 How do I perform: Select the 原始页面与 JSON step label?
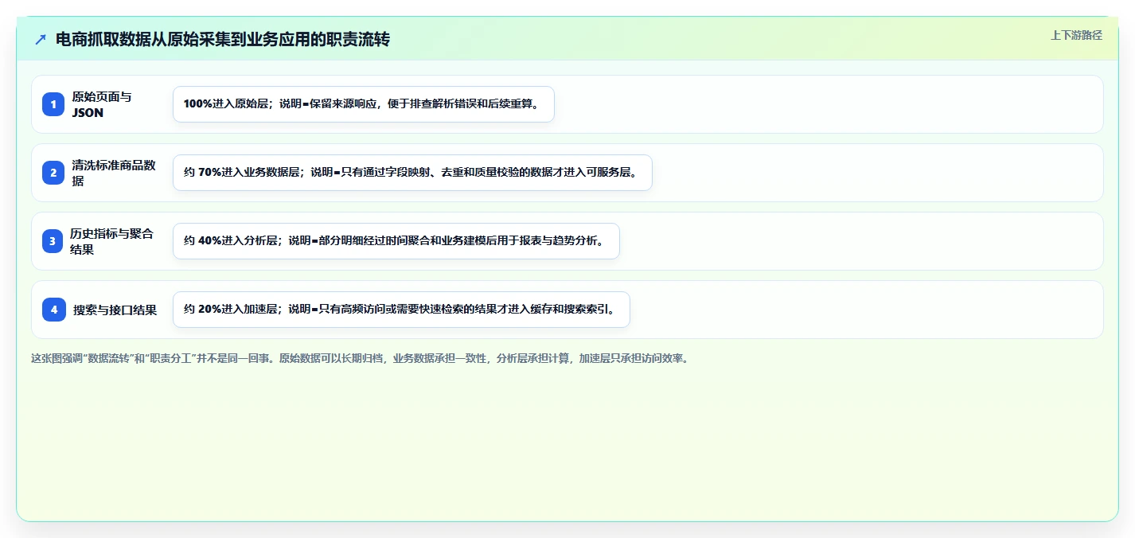pyautogui.click(x=102, y=104)
